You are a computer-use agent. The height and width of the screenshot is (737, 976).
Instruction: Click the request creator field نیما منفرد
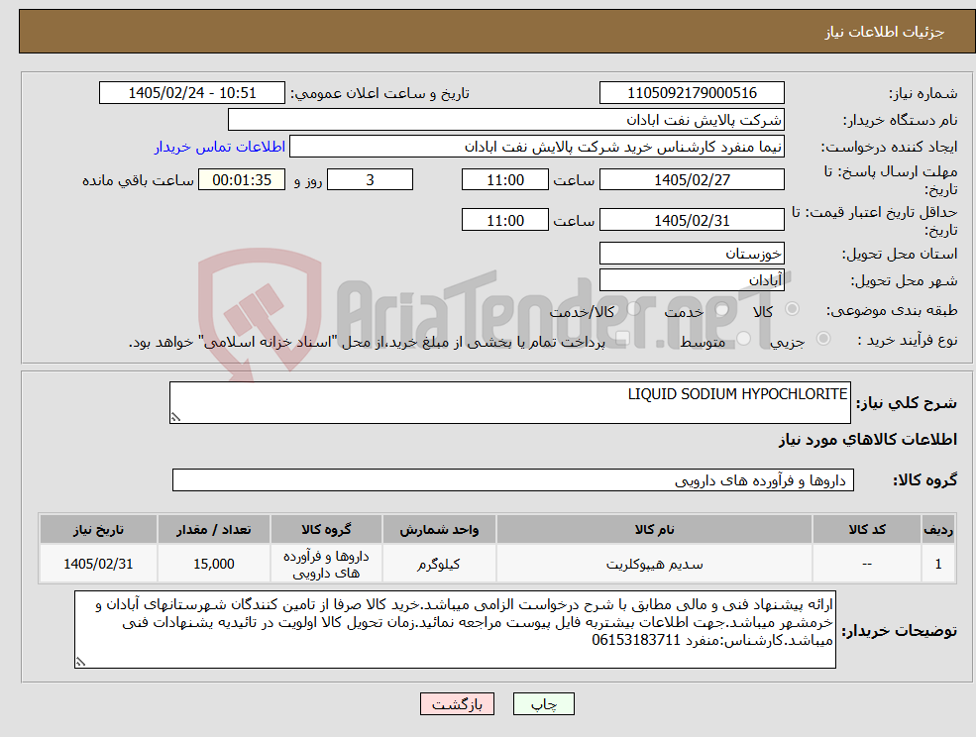tap(536, 147)
